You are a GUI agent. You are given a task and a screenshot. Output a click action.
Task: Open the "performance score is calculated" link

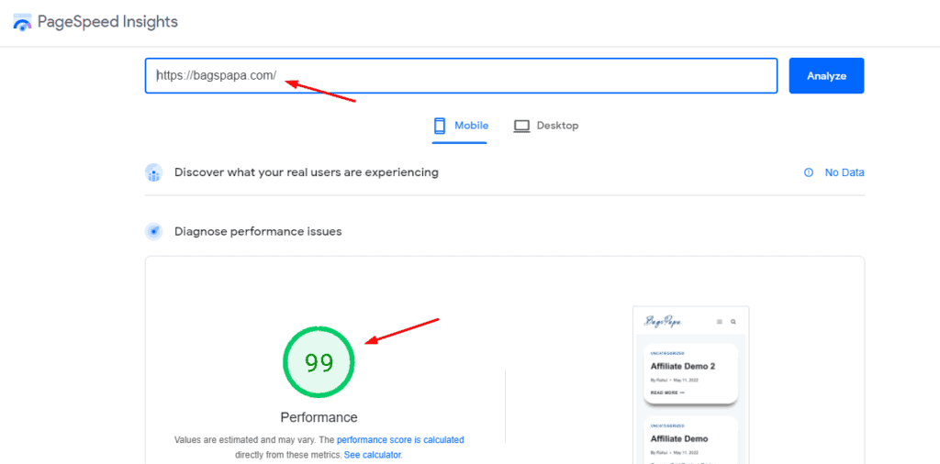coord(400,440)
